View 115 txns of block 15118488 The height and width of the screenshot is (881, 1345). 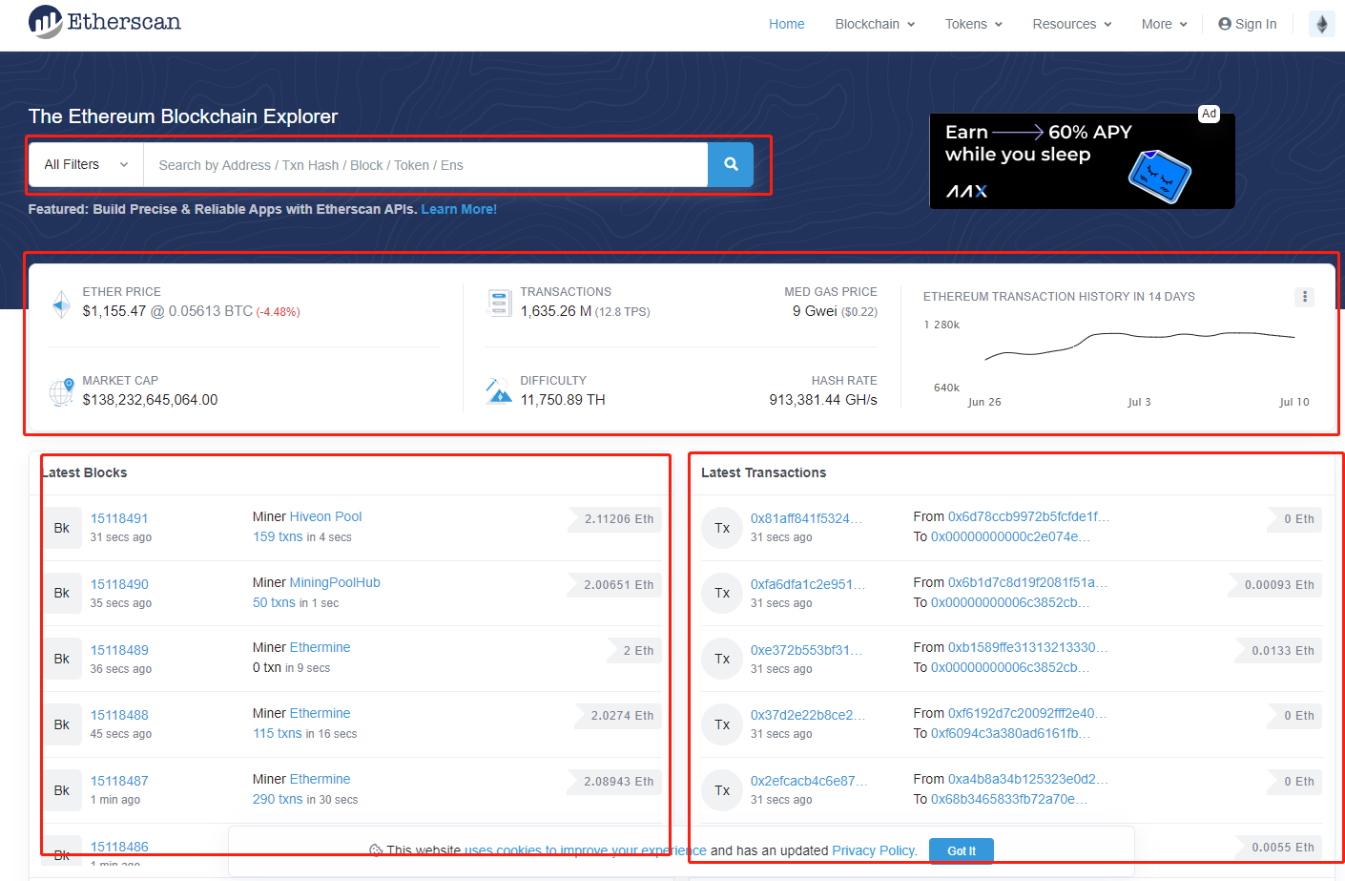(x=277, y=733)
